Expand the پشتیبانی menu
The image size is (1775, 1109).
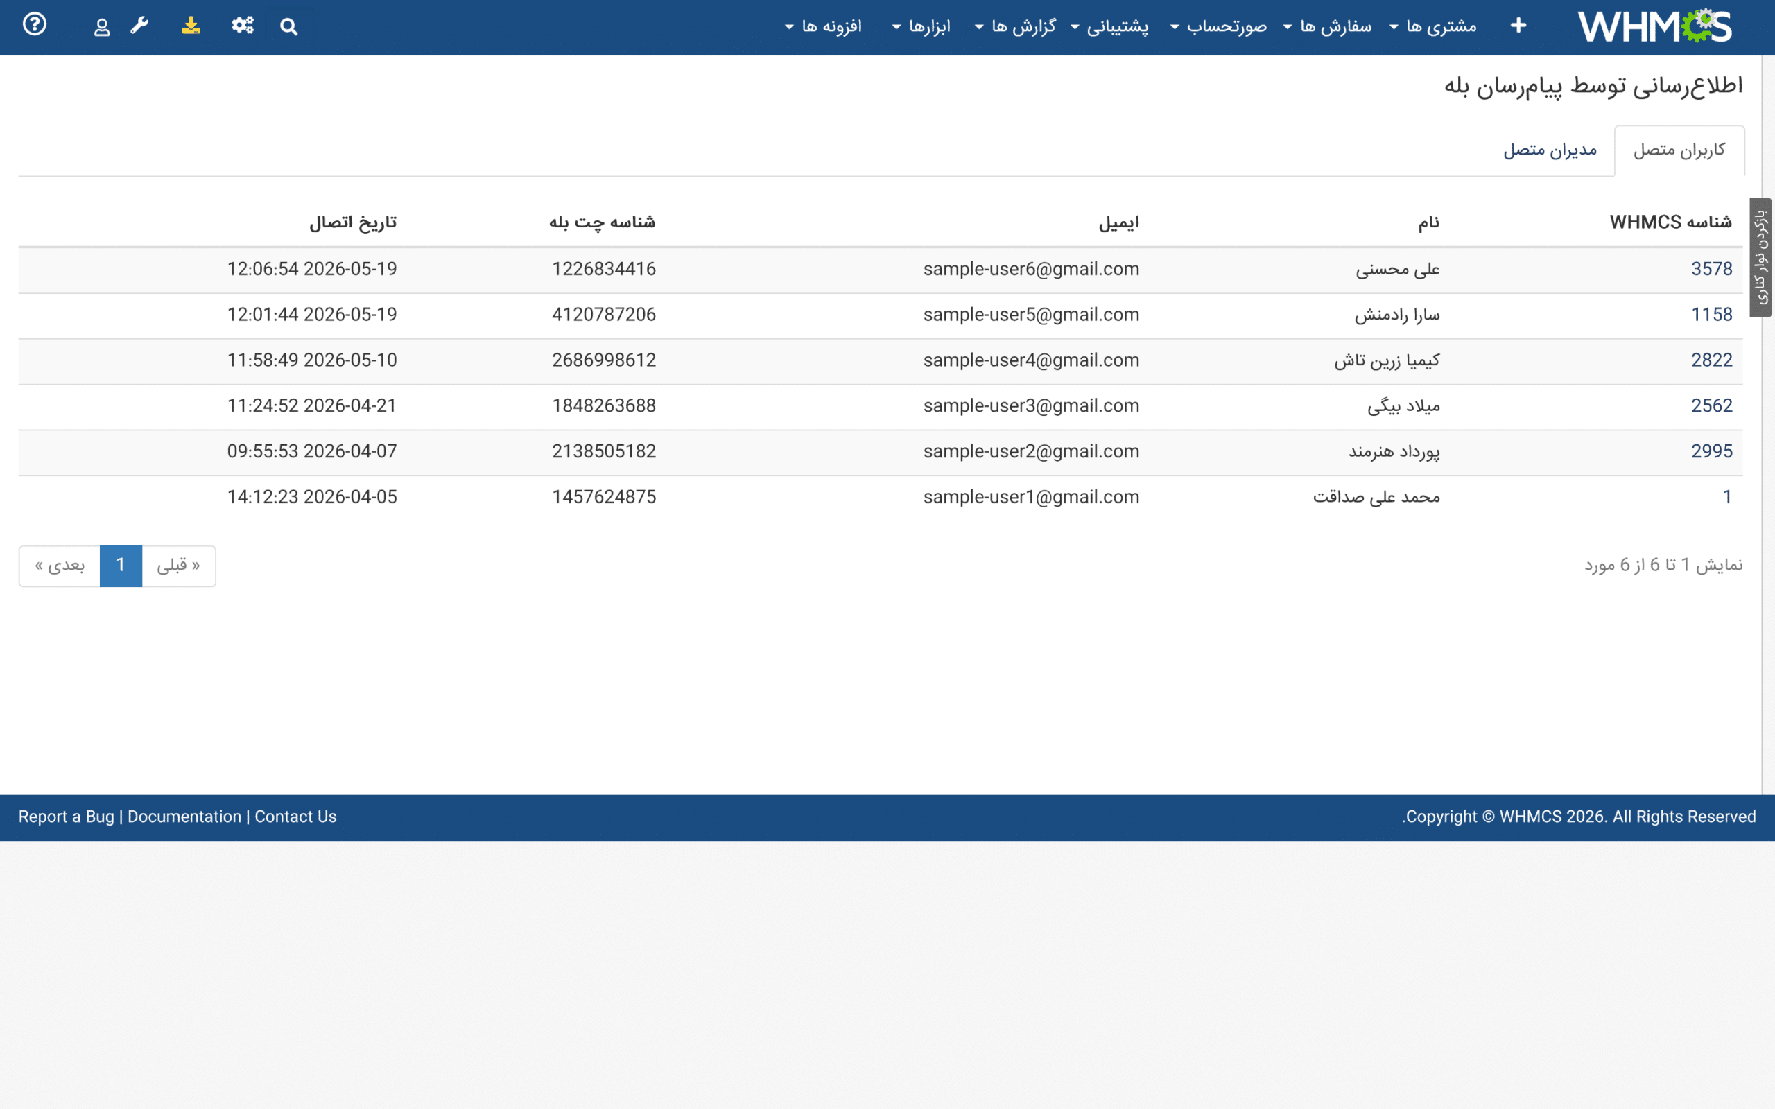tap(1110, 27)
